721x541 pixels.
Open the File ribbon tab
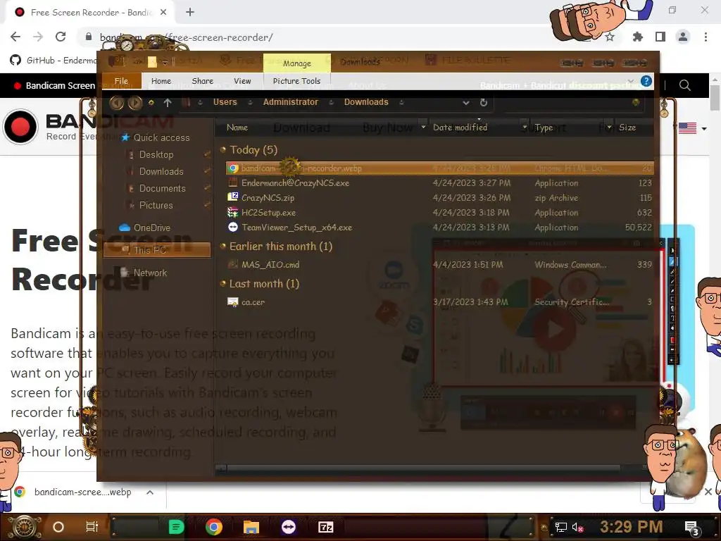point(121,81)
